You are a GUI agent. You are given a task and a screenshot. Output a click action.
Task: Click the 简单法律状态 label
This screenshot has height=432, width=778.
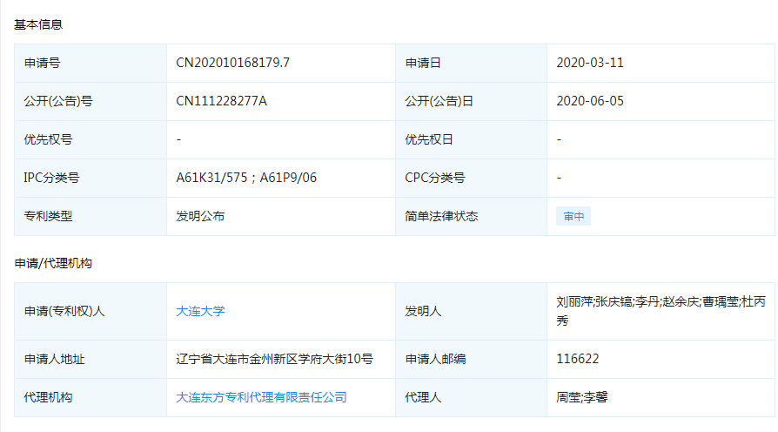click(441, 216)
